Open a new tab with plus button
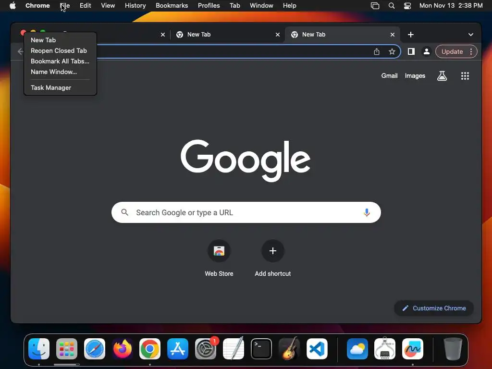 [x=411, y=35]
